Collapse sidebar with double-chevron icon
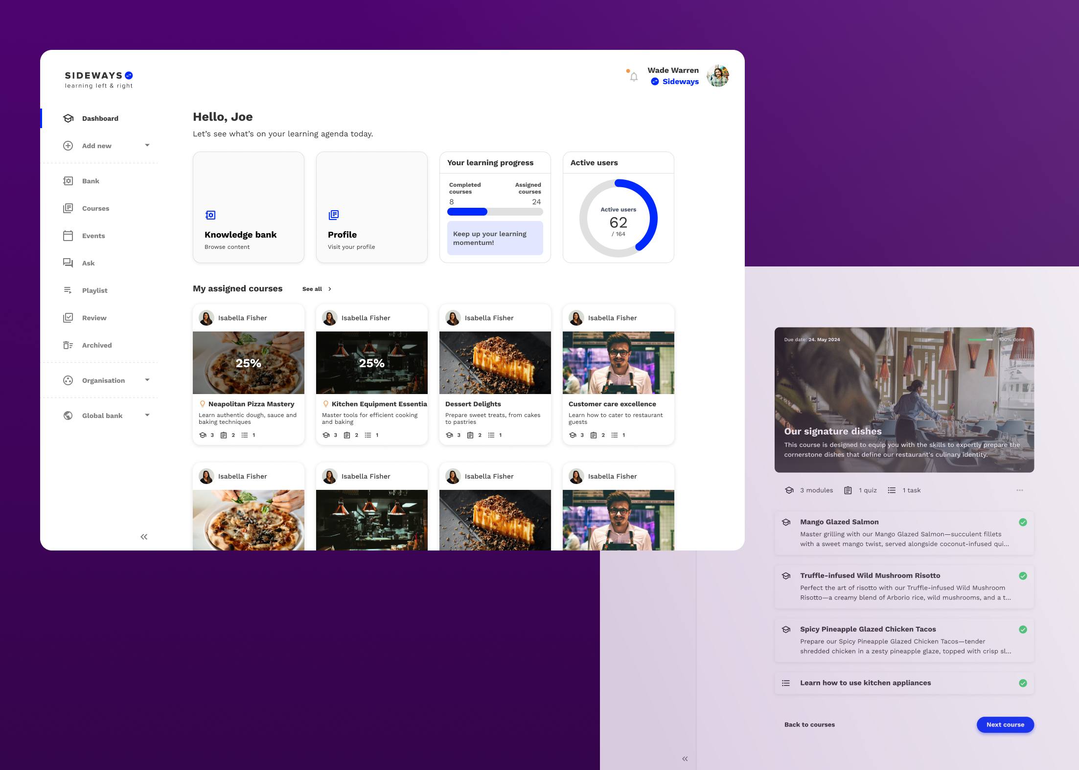 pyautogui.click(x=144, y=537)
